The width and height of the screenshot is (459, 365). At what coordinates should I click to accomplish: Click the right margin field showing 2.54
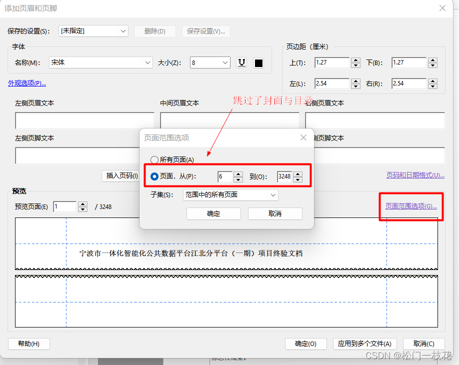[x=409, y=83]
